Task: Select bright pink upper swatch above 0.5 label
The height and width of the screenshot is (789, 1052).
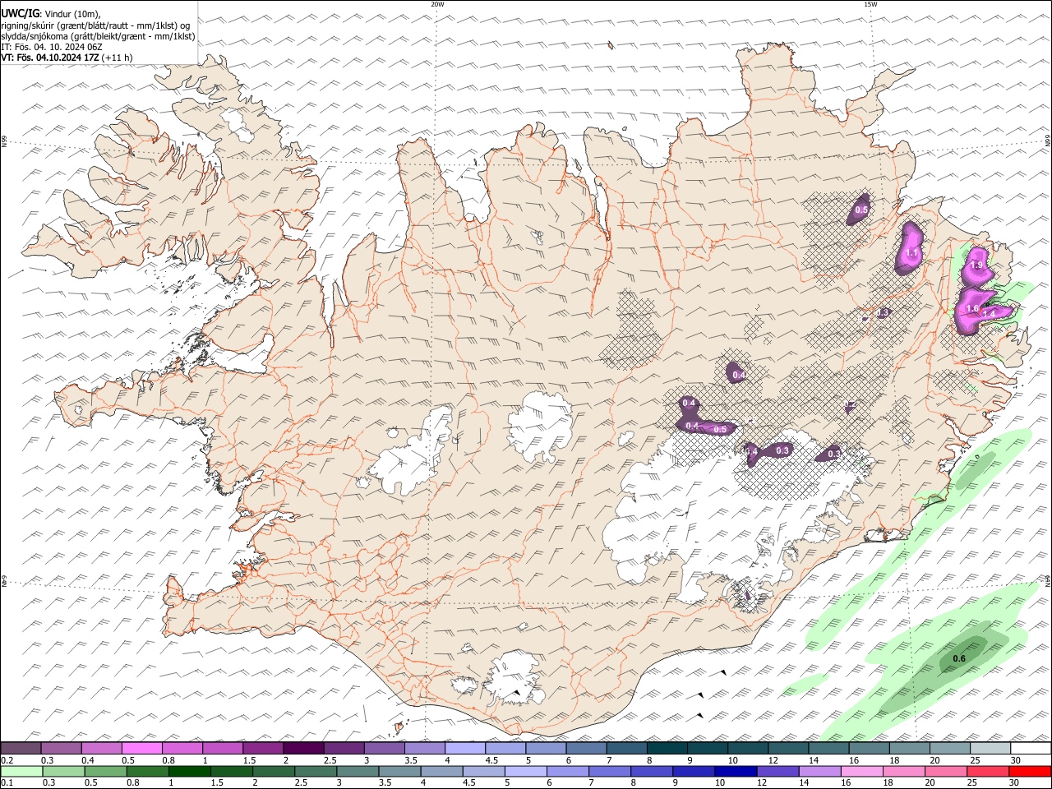Action: coord(141,749)
